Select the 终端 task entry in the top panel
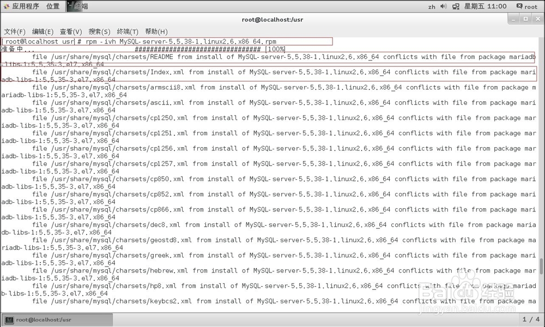The width and height of the screenshot is (545, 327). click(82, 6)
